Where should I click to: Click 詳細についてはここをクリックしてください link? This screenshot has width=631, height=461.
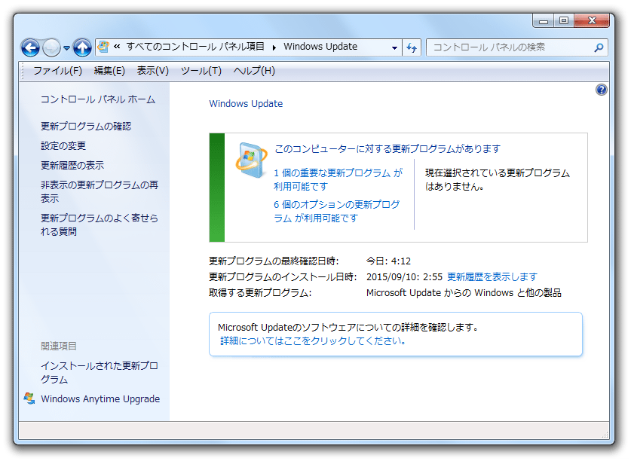tap(313, 340)
